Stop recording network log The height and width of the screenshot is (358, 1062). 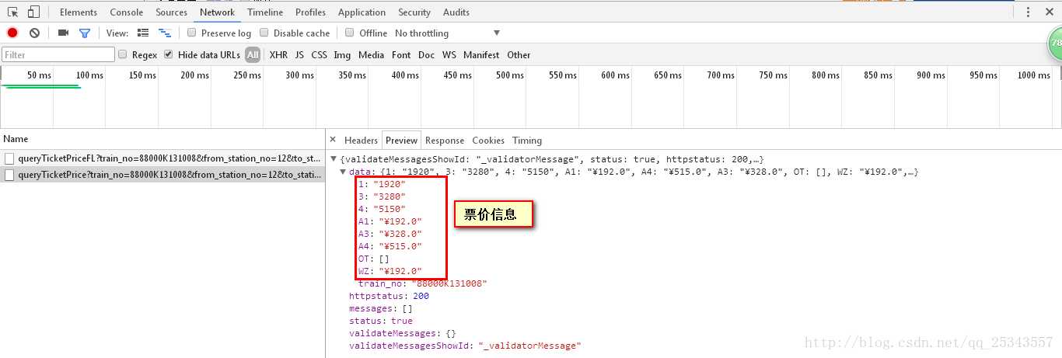[x=12, y=33]
